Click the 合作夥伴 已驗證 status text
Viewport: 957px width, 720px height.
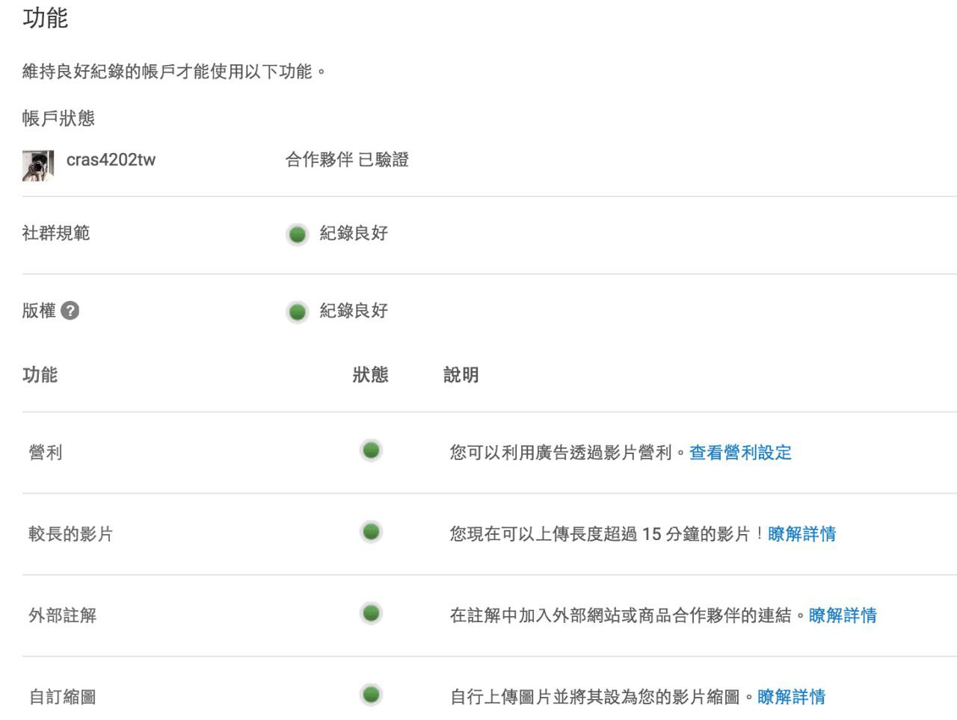point(347,160)
